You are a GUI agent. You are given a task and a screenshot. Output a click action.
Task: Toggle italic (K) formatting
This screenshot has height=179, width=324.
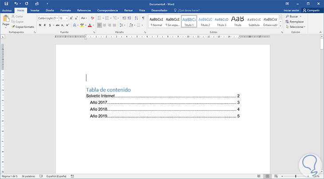click(x=45, y=25)
